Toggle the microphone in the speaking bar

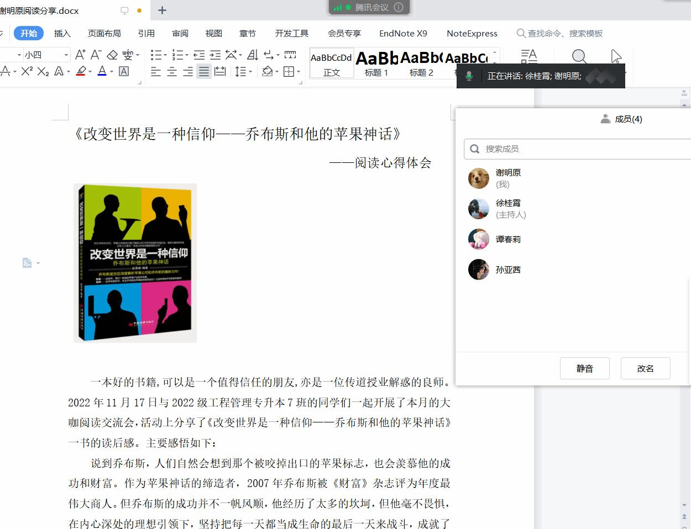pos(469,76)
